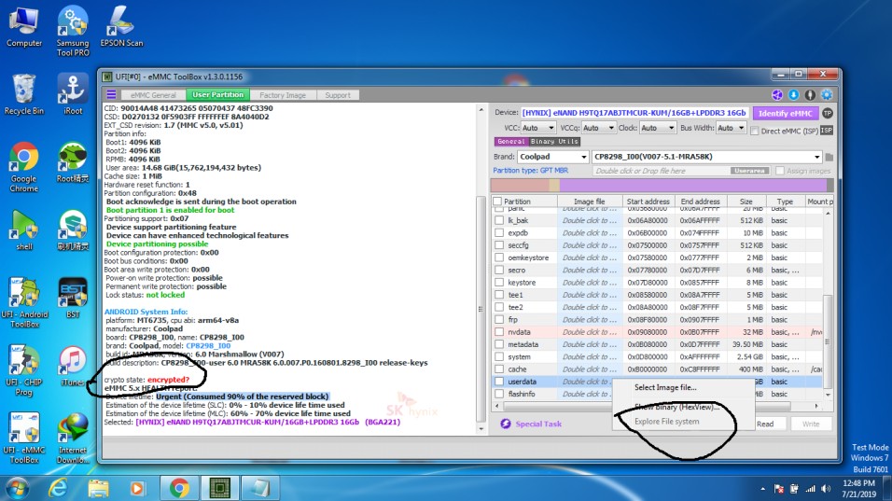Open the BST desktop shortcut
This screenshot has height=501, width=892.
(x=73, y=298)
